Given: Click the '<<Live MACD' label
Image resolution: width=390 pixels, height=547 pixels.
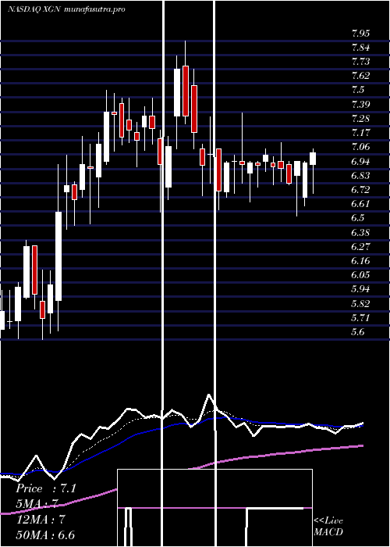Looking at the screenshot, I should point(328,526).
